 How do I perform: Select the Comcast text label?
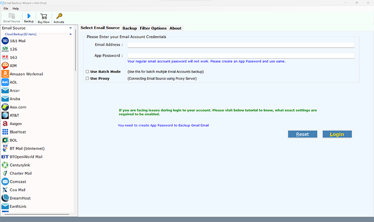click(18, 181)
